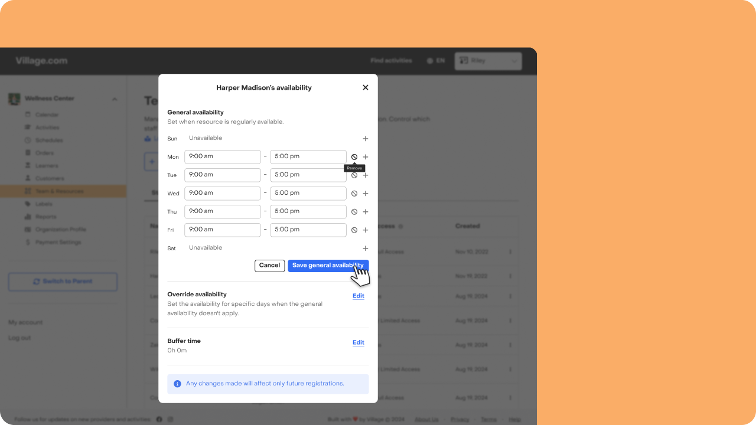Sort table by Created column header
This screenshot has width=756, height=425.
click(x=467, y=226)
